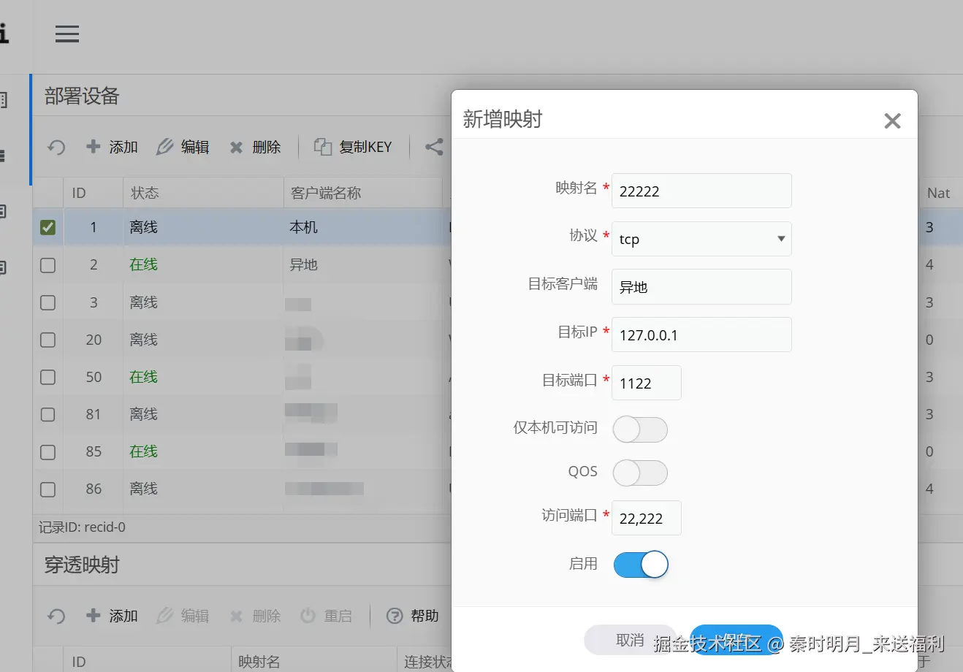963x672 pixels.
Task: Close the 新增映射 dialog
Action: (892, 121)
